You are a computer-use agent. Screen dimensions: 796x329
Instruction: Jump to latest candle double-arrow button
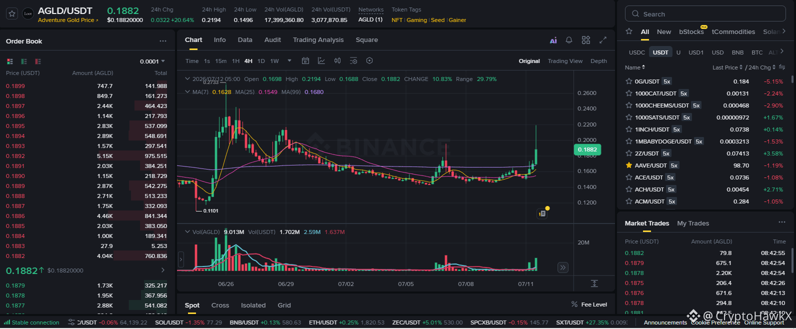(563, 267)
